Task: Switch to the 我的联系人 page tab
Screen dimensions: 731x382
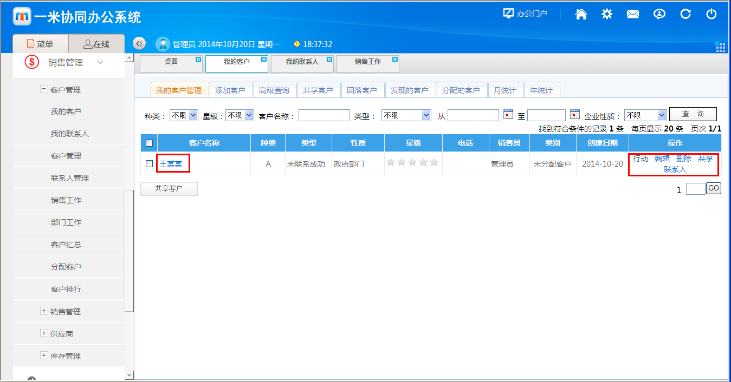Action: pyautogui.click(x=302, y=63)
